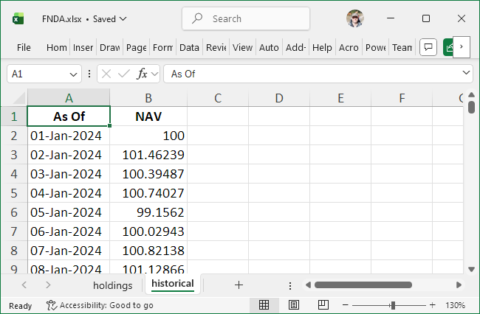Click previous sheet navigation arrow

(24, 285)
